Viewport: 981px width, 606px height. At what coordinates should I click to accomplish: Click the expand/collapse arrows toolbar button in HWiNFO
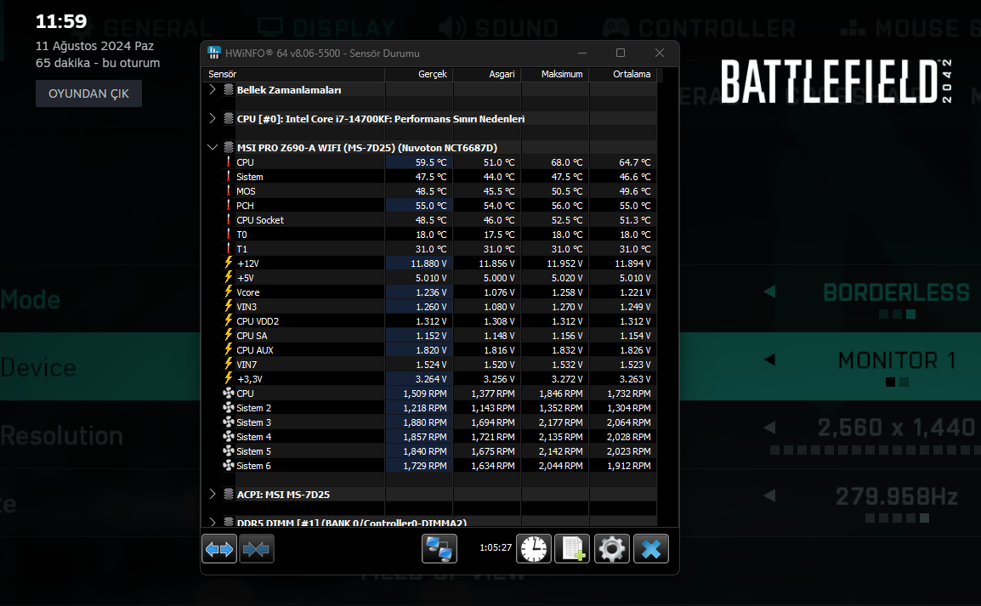coord(219,549)
